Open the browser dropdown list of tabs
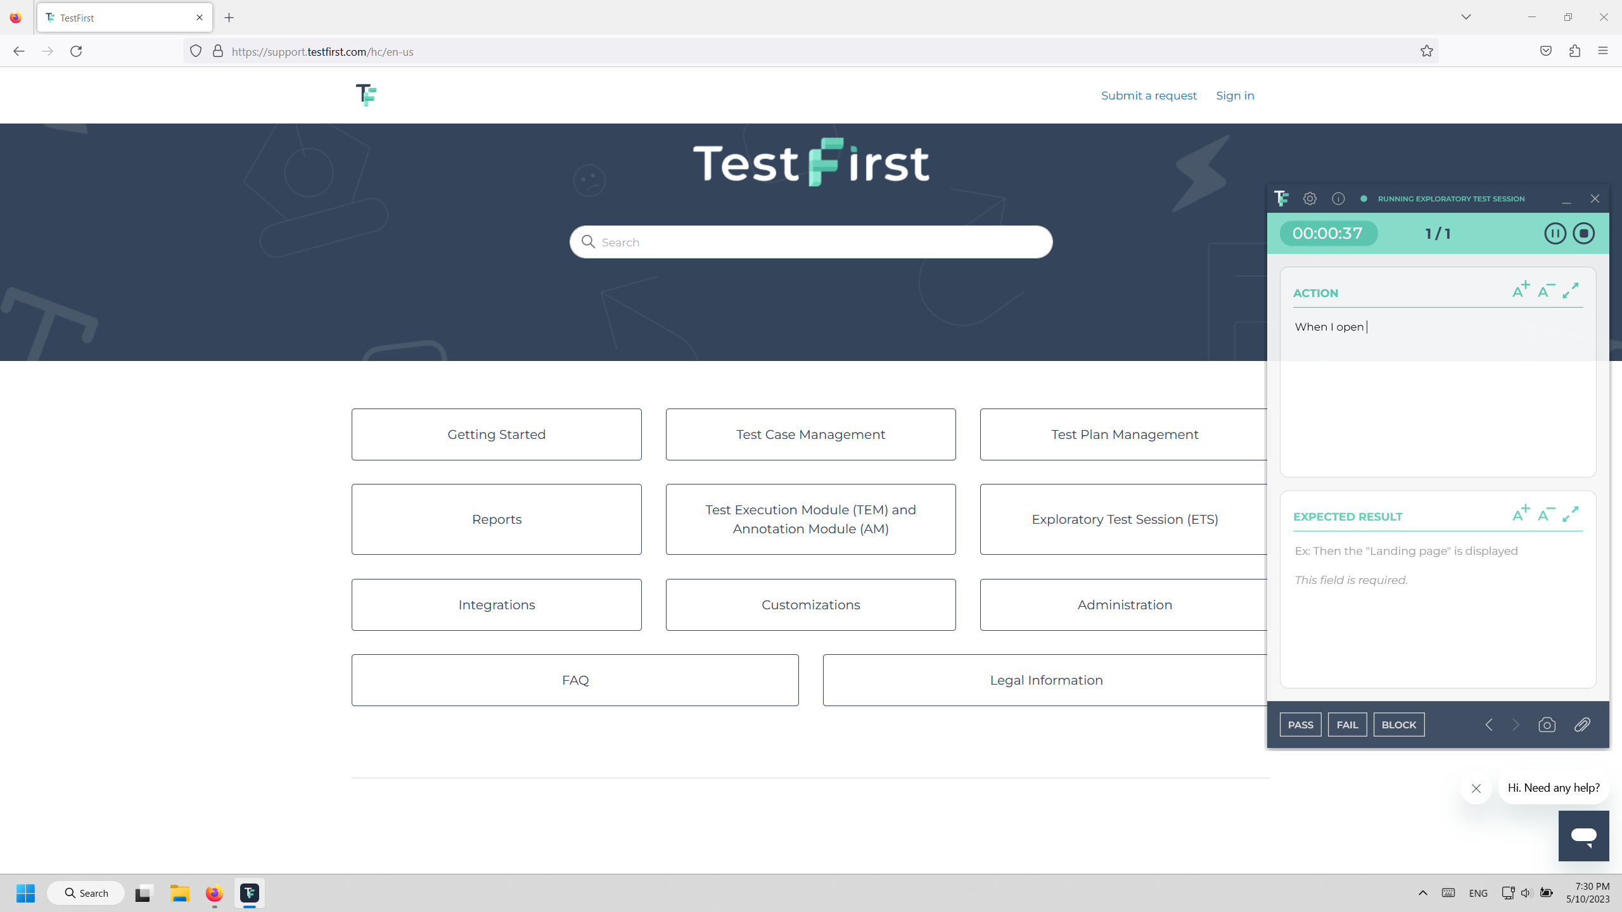Viewport: 1622px width, 912px height. [1466, 17]
